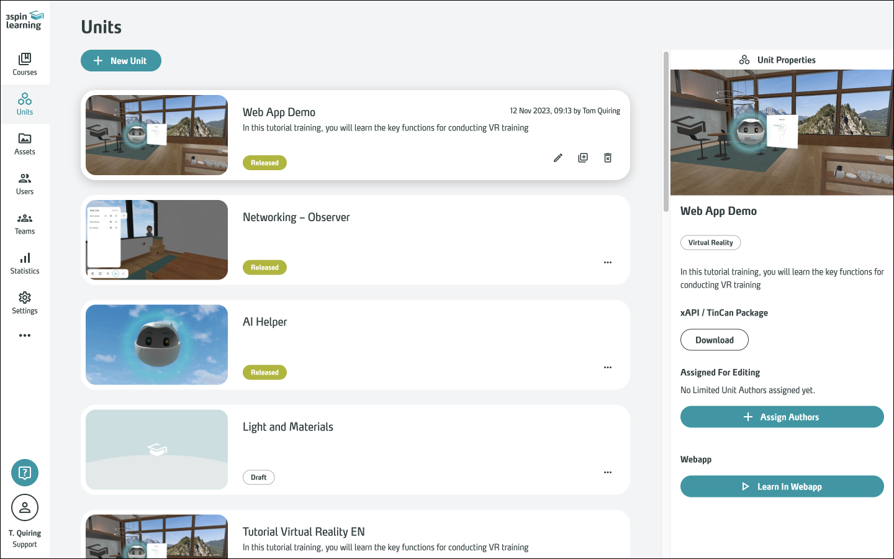This screenshot has width=894, height=559.
Task: Select the Virtual Reality tag chip
Action: [710, 242]
